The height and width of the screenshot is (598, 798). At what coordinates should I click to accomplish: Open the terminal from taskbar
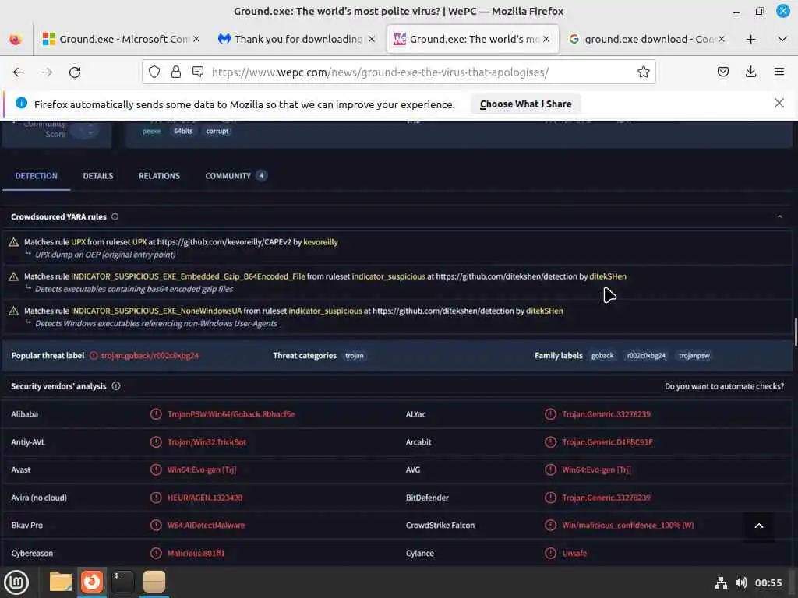tap(122, 582)
